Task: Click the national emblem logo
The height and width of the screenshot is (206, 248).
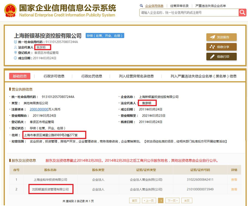Action: pos(10,10)
